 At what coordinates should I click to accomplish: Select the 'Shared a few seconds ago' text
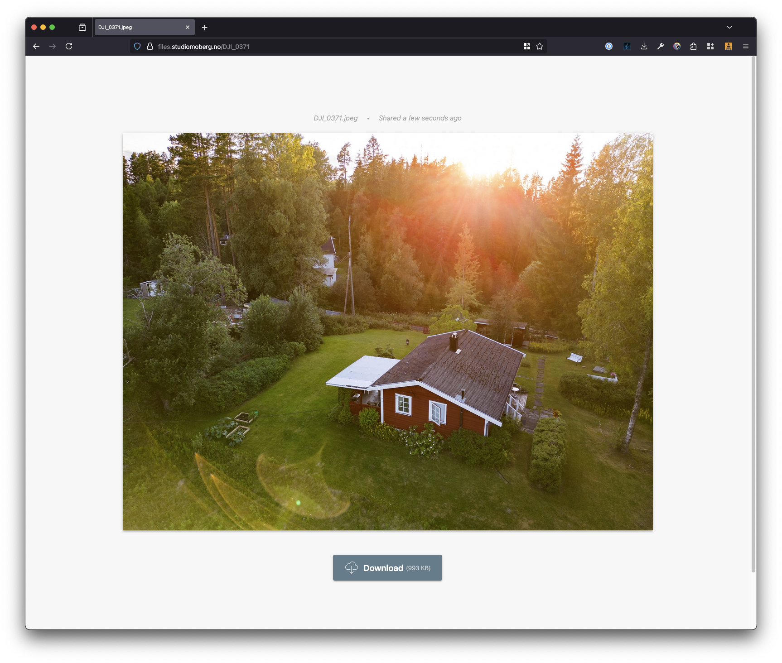point(420,118)
